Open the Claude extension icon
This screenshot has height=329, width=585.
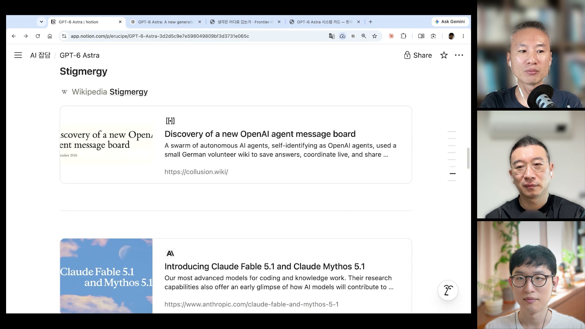391,36
